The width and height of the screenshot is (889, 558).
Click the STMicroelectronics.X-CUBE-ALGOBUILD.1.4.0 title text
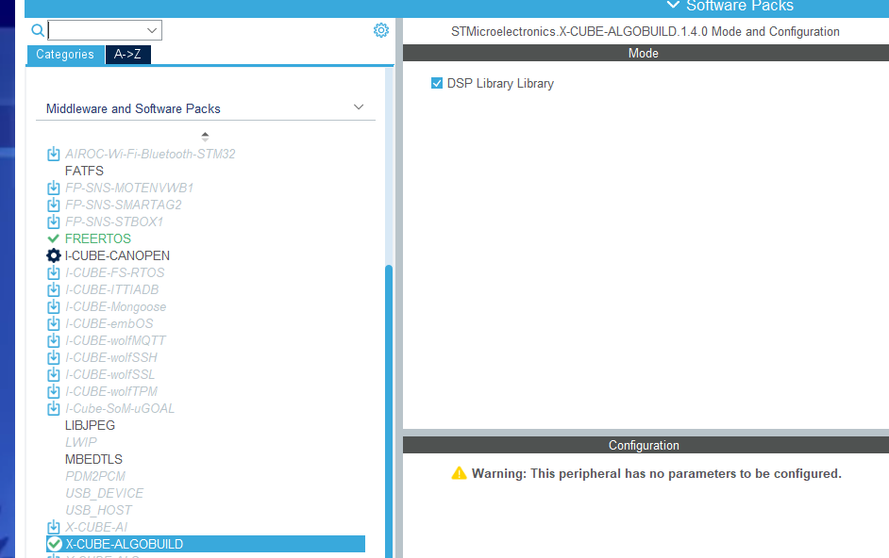pos(646,31)
